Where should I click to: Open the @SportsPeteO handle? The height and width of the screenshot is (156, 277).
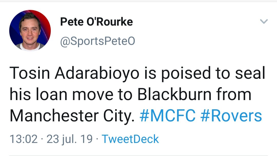pyautogui.click(x=97, y=41)
